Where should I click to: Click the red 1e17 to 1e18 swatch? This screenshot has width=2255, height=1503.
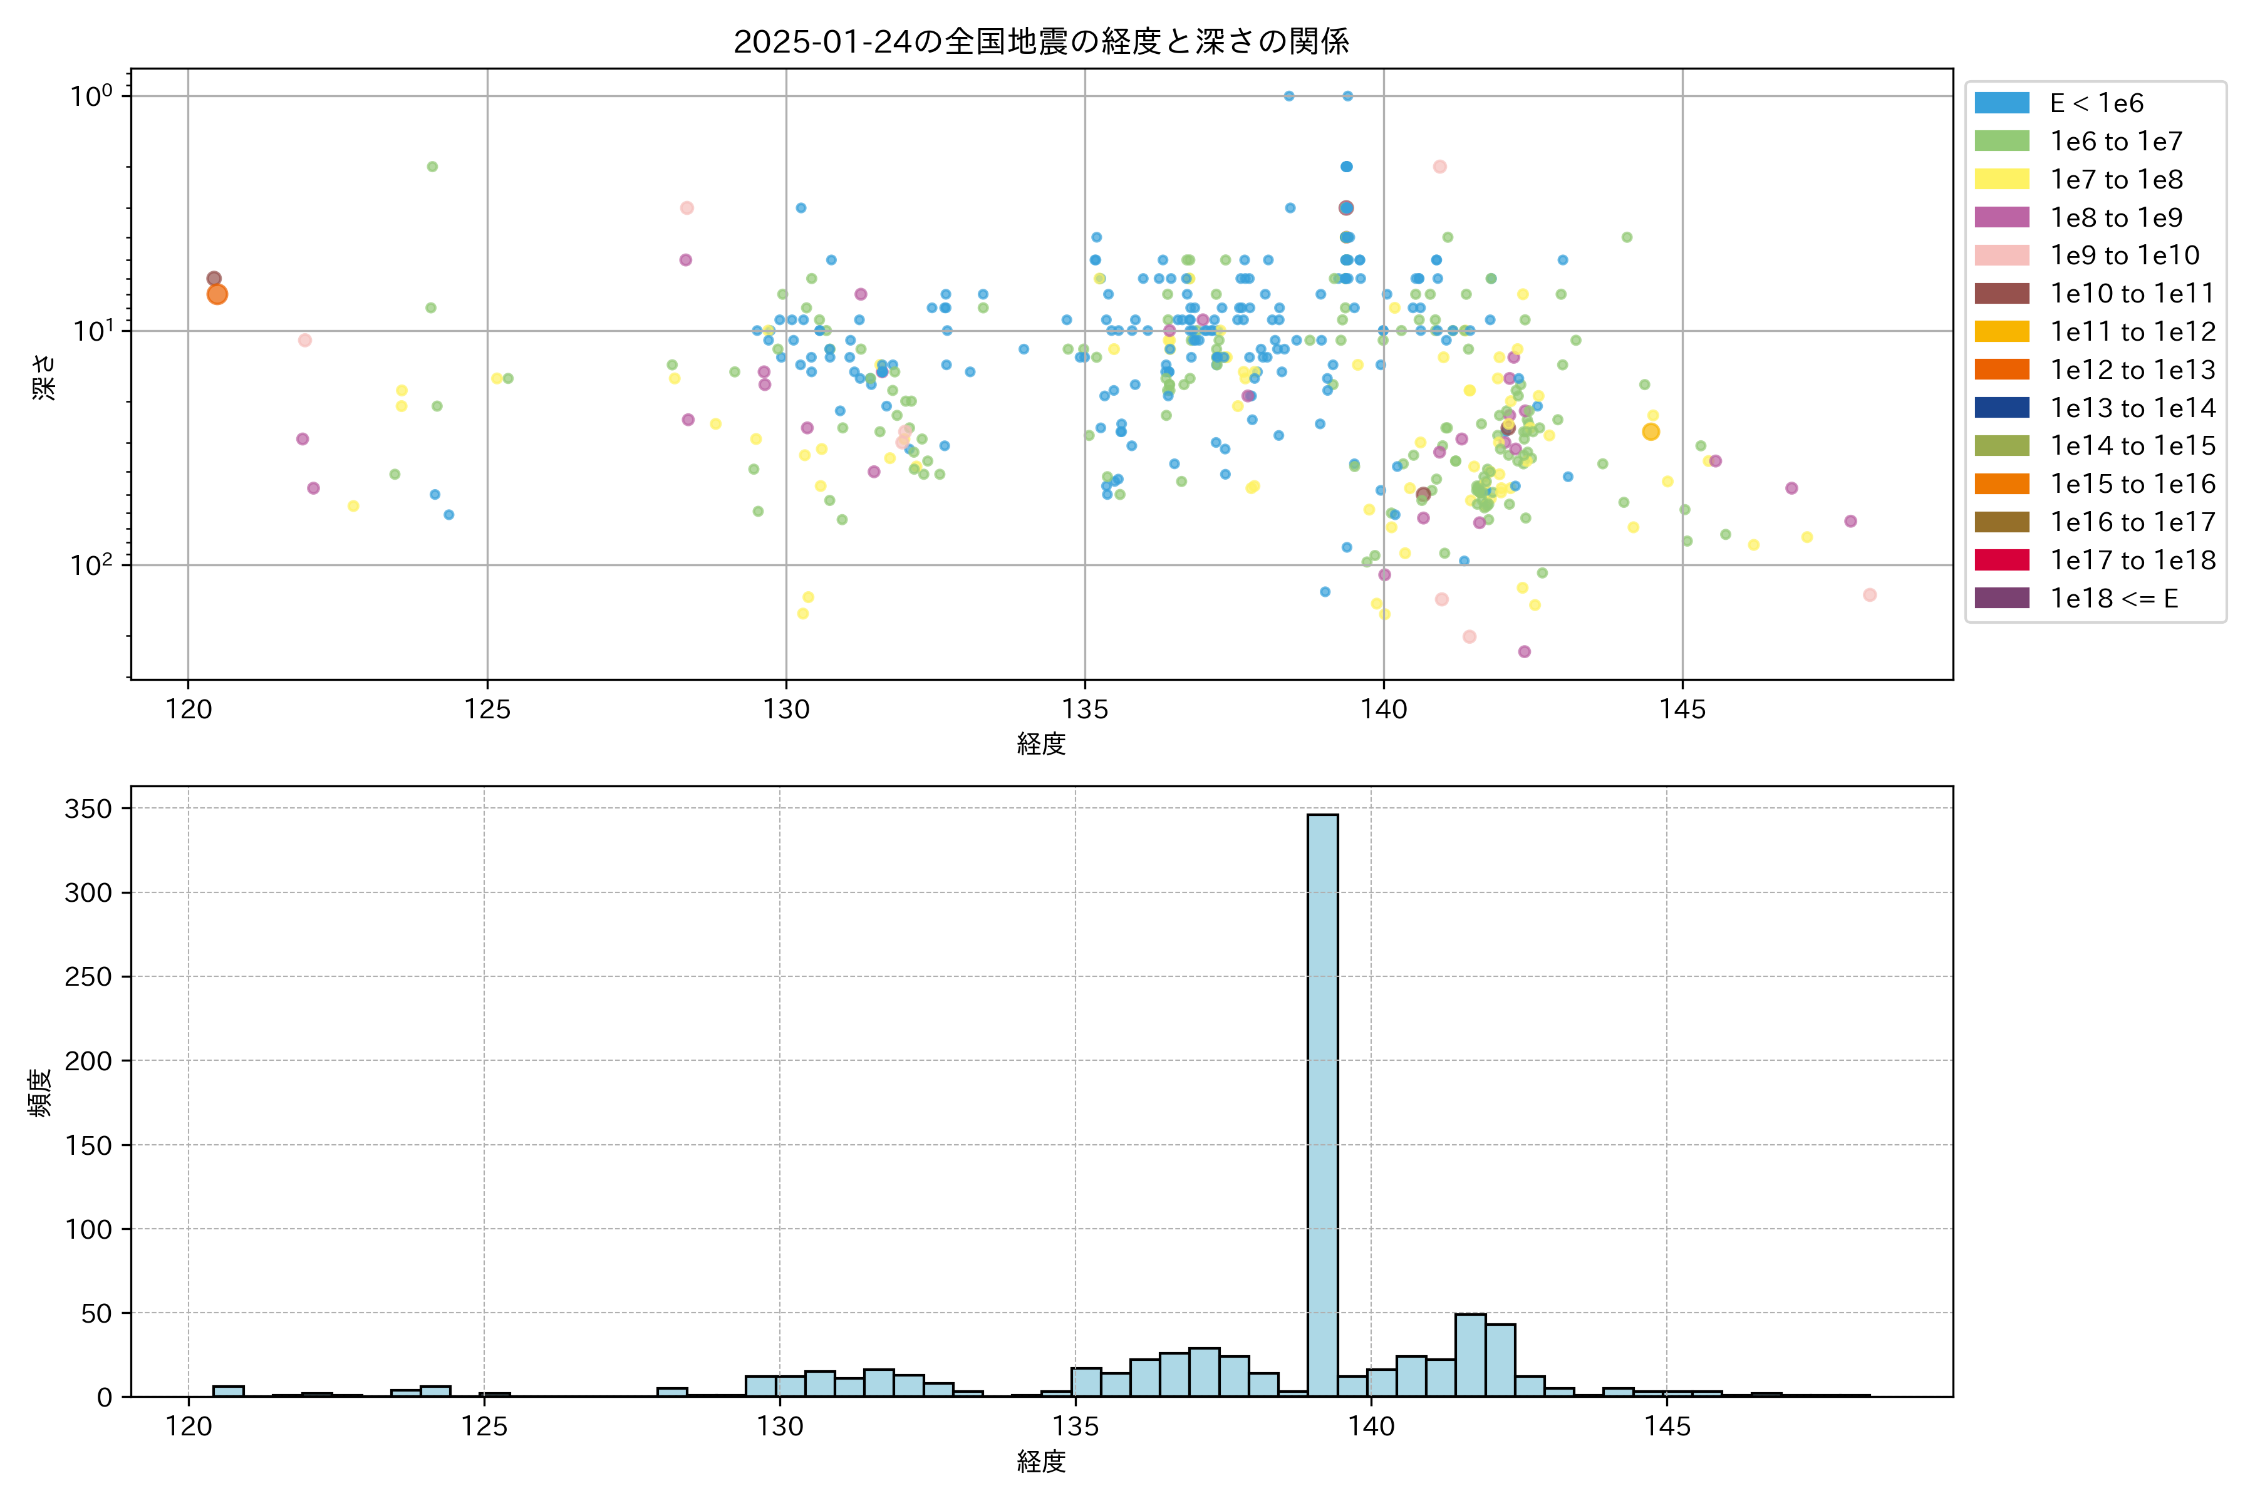(x=2002, y=560)
